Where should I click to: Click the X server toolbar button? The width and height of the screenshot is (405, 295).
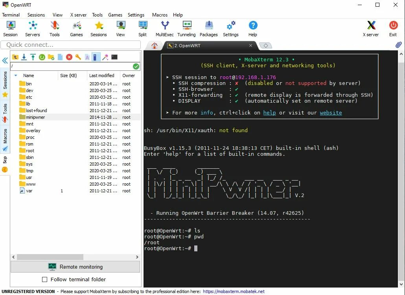(371, 29)
